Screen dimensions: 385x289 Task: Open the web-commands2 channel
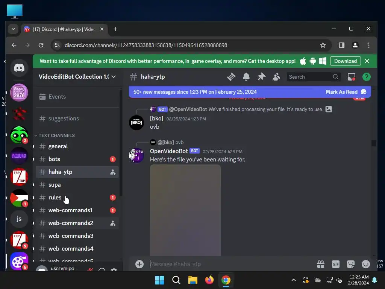[x=77, y=223]
